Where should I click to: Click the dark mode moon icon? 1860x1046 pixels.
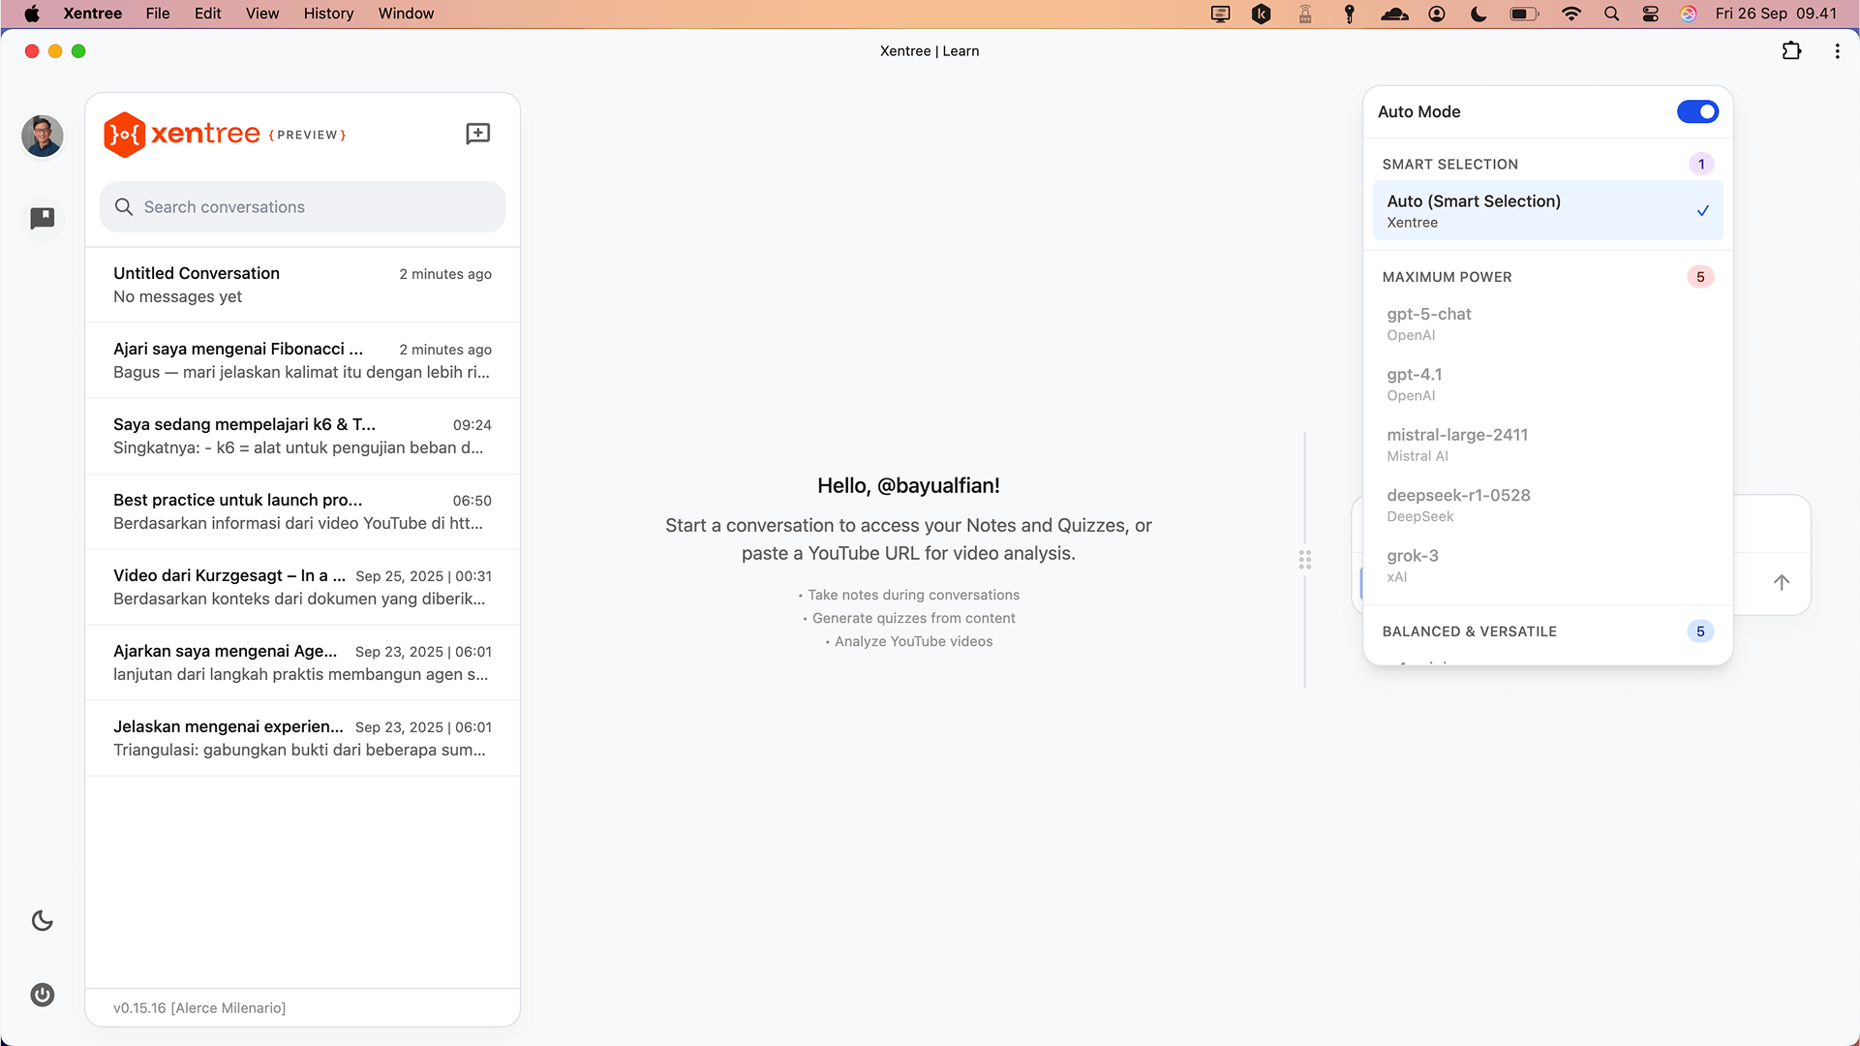43,920
